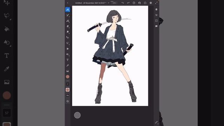Click the ruler icon at bottom right
This screenshot has height=126, width=224.
pos(156,122)
